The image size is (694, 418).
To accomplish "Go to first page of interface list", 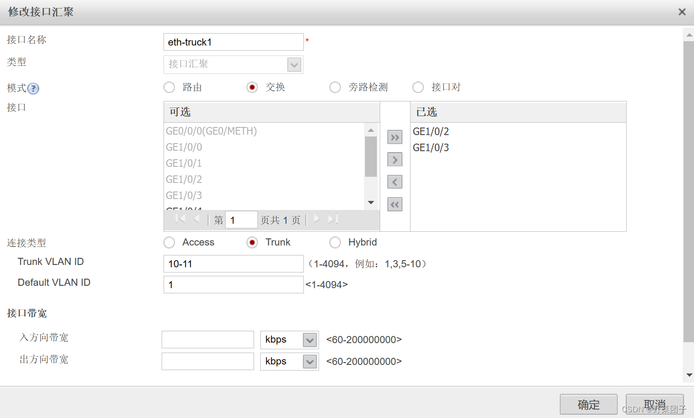I will (x=180, y=219).
